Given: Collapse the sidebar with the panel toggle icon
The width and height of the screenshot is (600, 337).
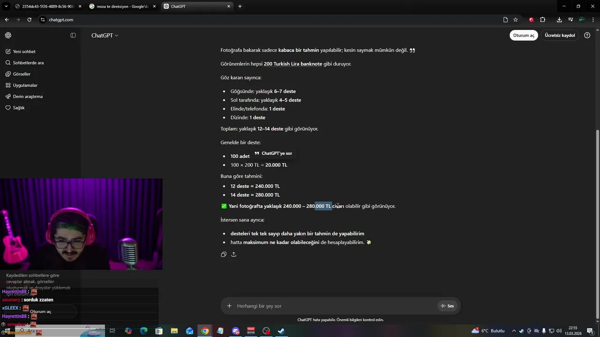Looking at the screenshot, I should (x=73, y=36).
